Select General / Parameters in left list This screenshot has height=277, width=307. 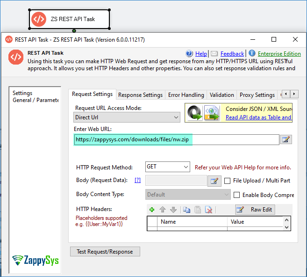point(35,100)
